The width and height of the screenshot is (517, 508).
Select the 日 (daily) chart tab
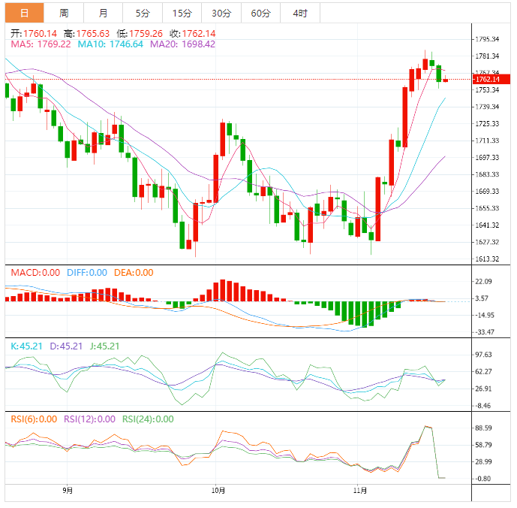(24, 13)
